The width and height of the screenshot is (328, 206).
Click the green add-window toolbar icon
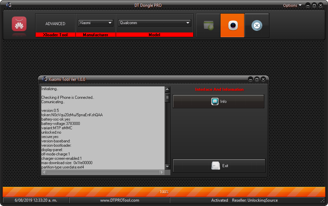click(208, 25)
